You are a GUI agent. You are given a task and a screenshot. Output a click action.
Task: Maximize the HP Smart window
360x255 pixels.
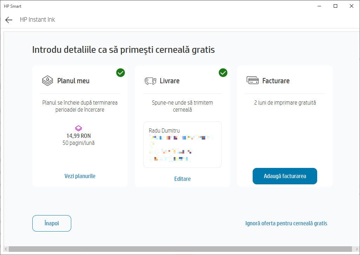[335, 6]
